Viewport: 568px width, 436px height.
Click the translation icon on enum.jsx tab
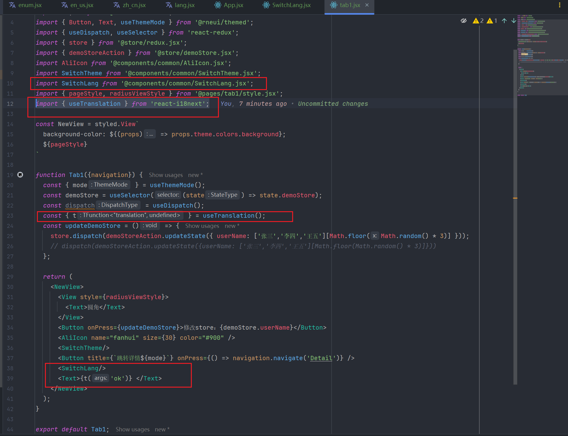(x=12, y=5)
